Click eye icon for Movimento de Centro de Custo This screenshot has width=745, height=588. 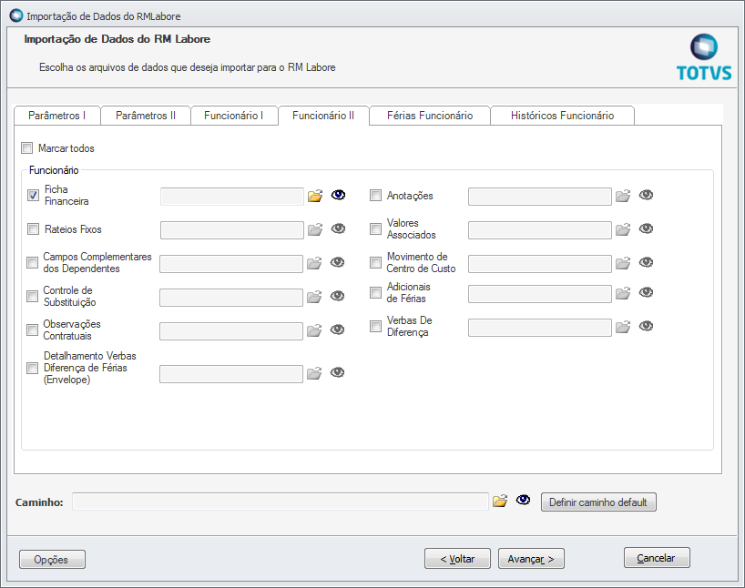[646, 262]
